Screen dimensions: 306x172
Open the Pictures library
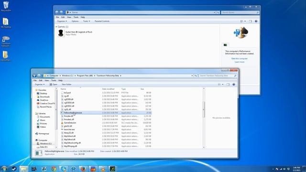pyautogui.click(x=42, y=123)
